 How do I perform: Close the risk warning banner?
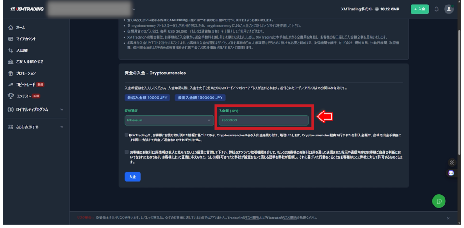tap(448, 218)
